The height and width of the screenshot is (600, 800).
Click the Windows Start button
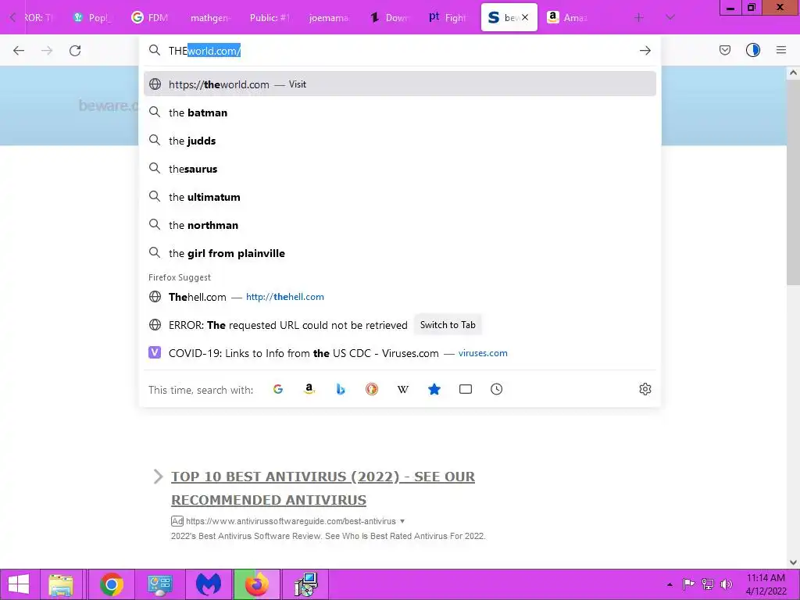[x=19, y=584]
